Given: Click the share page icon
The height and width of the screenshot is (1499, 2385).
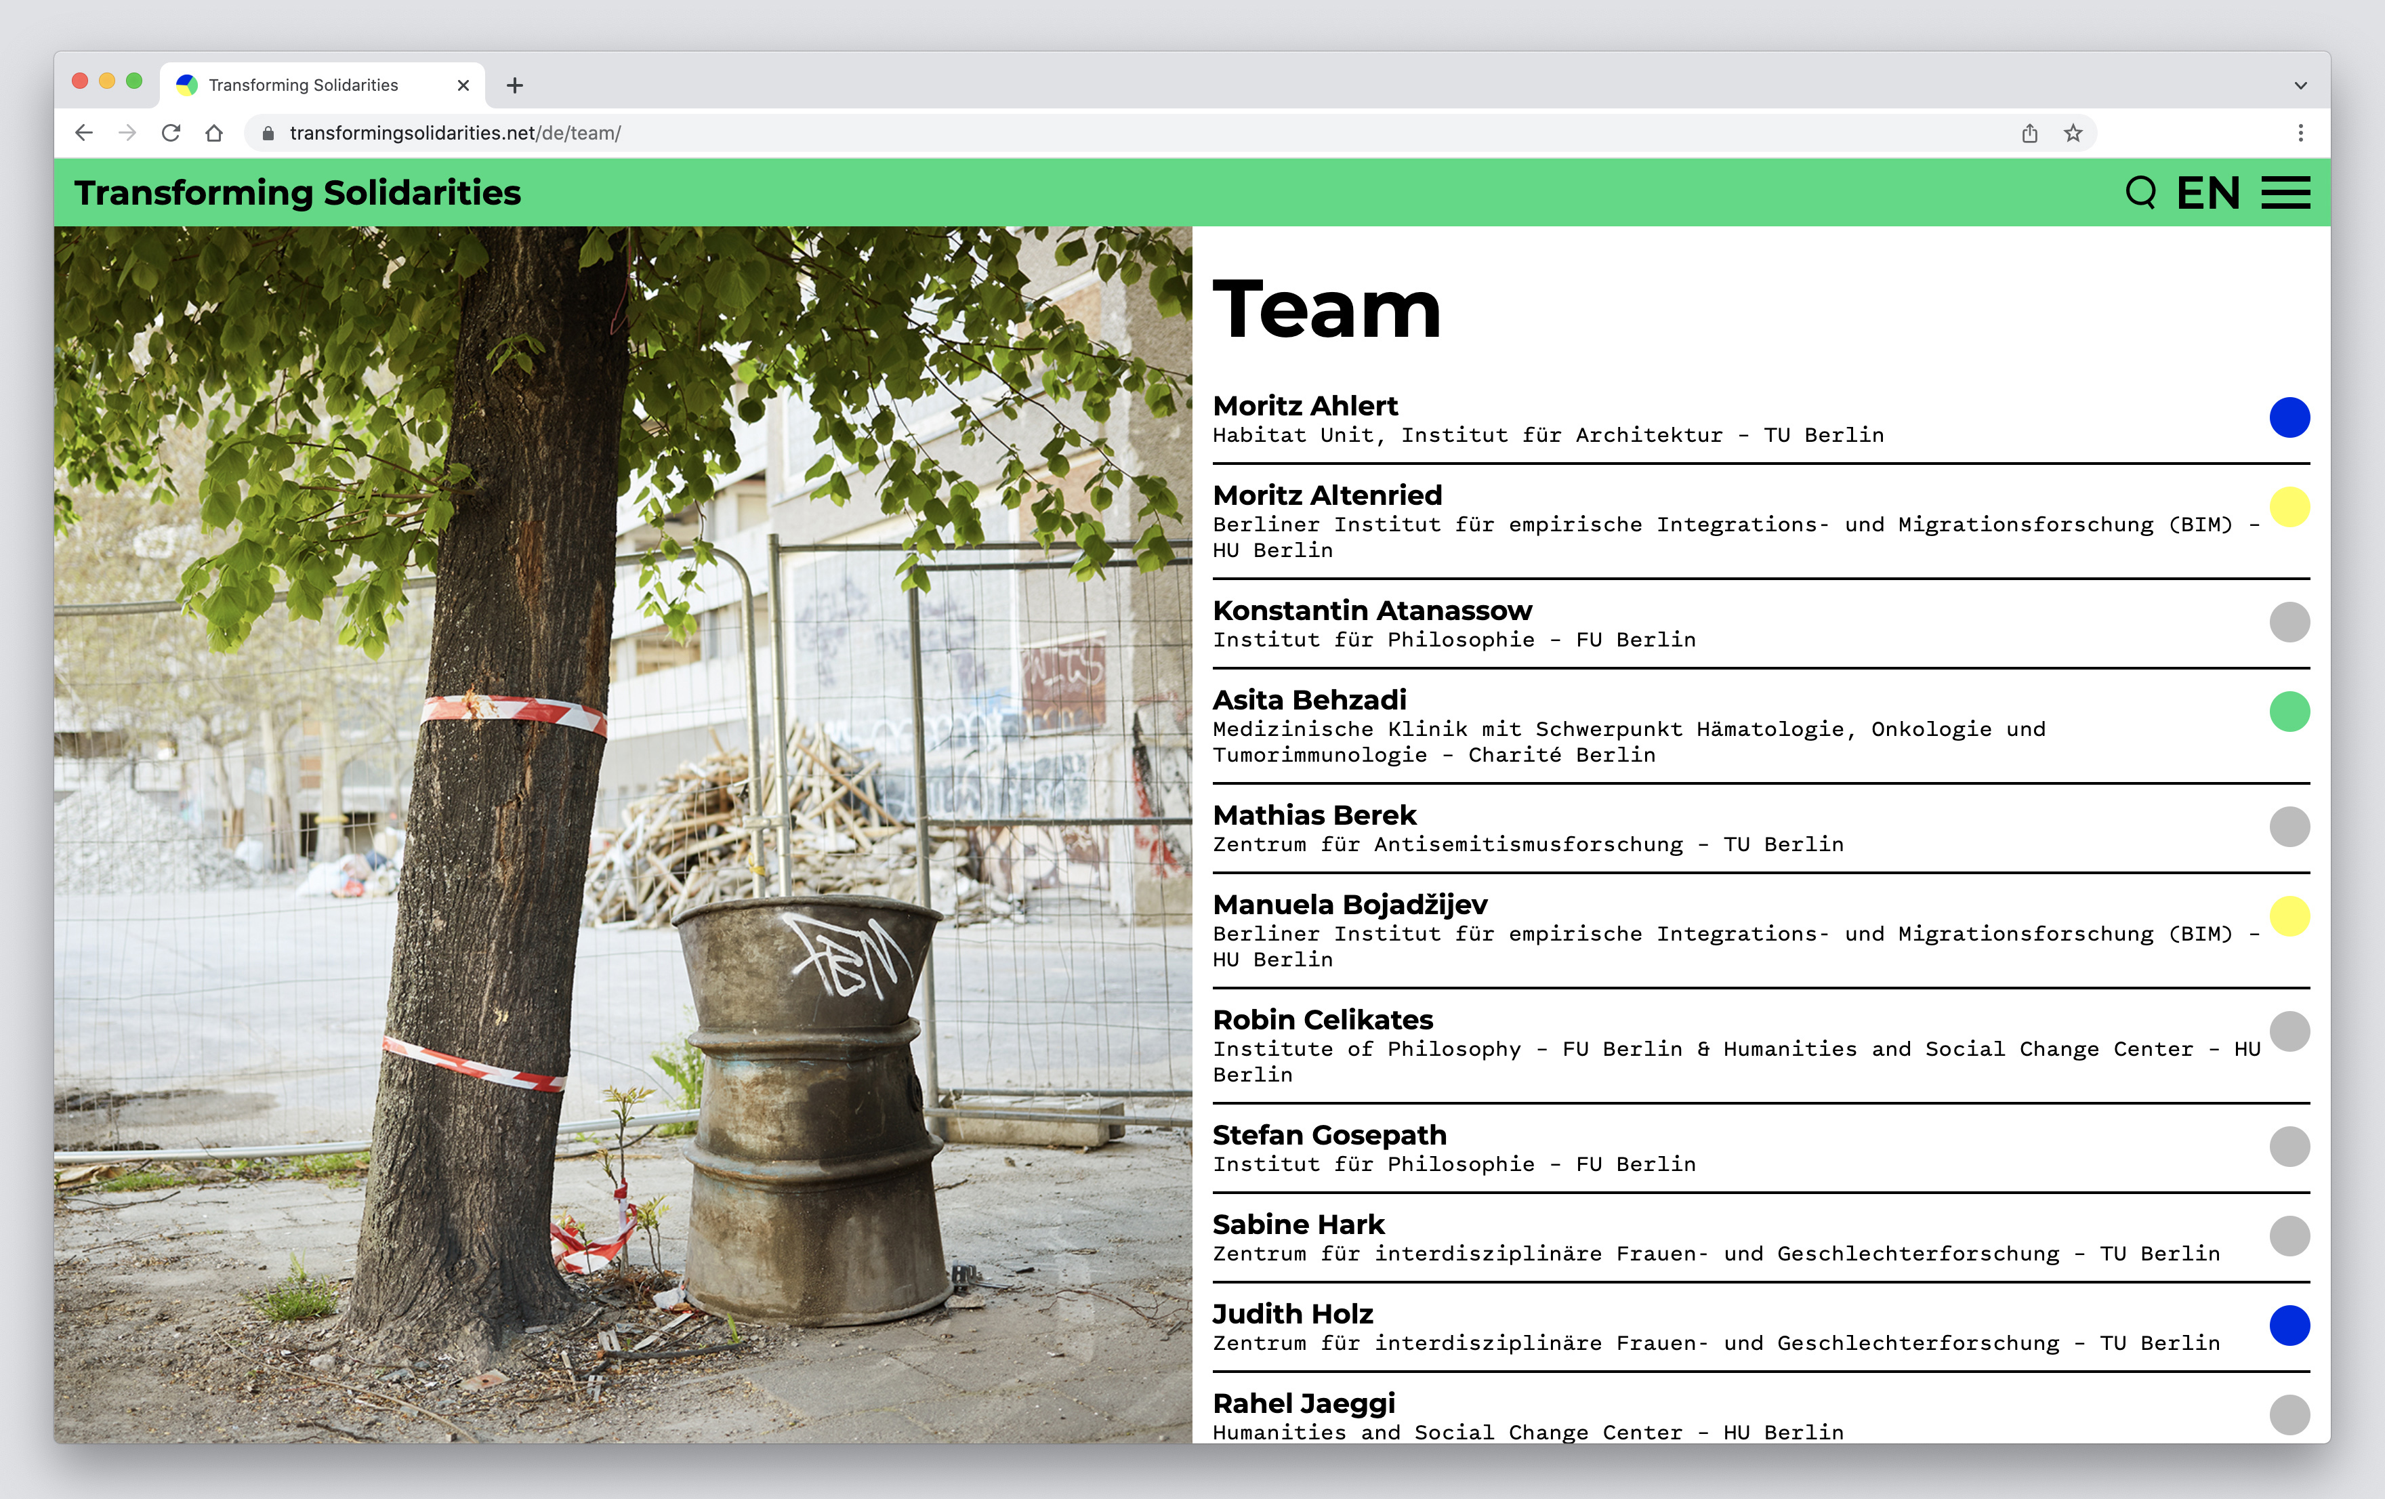Looking at the screenshot, I should coord(2029,133).
